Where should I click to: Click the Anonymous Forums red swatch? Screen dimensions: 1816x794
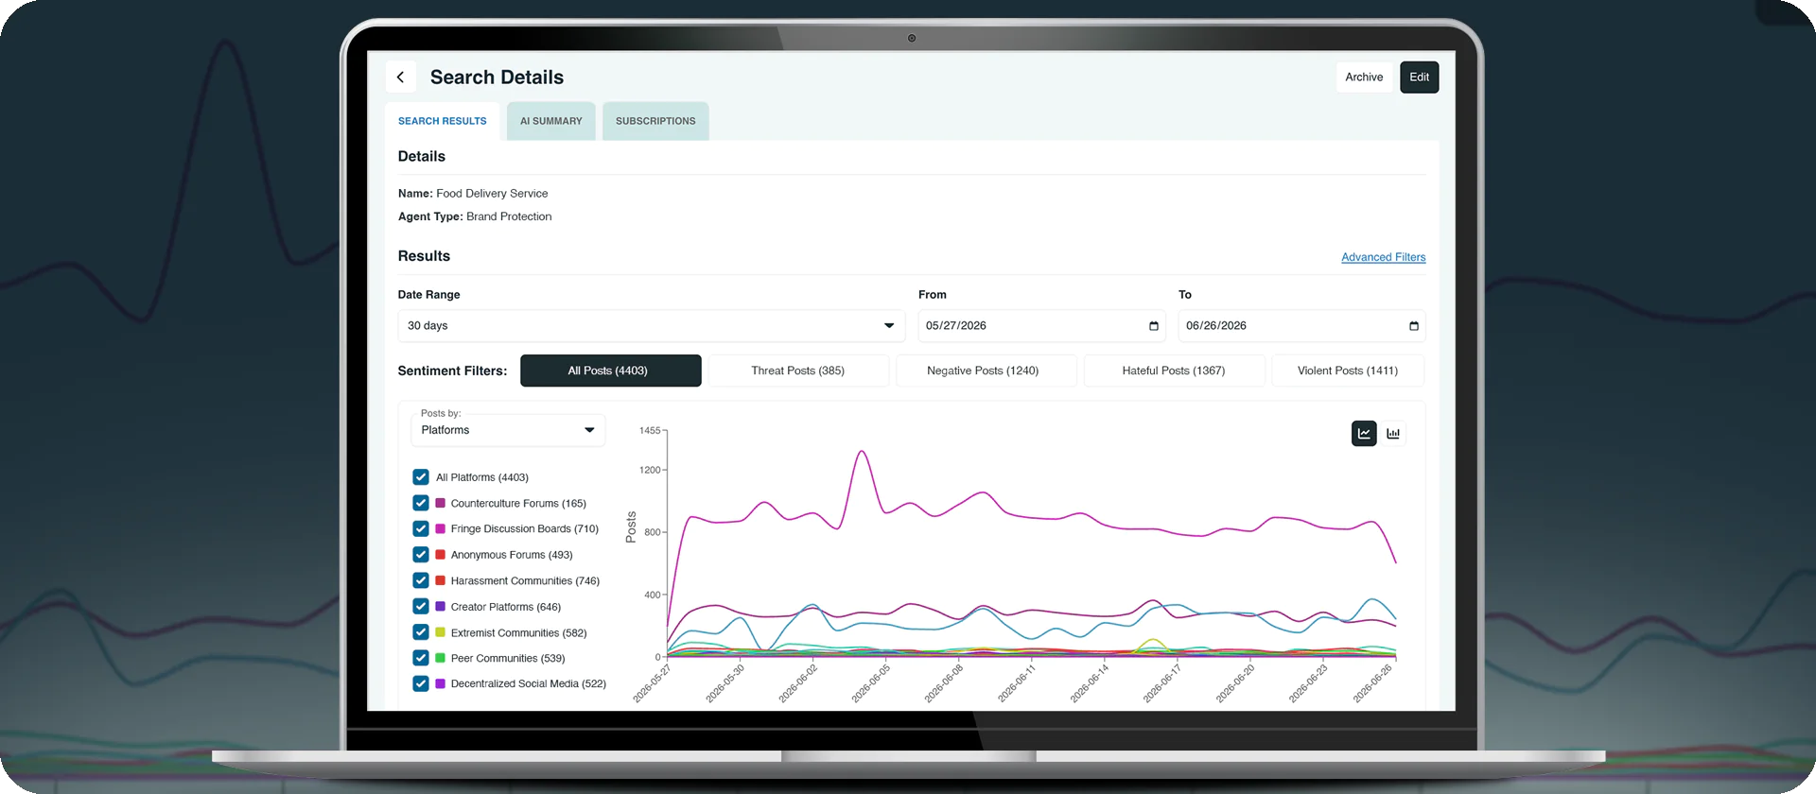pyautogui.click(x=441, y=555)
